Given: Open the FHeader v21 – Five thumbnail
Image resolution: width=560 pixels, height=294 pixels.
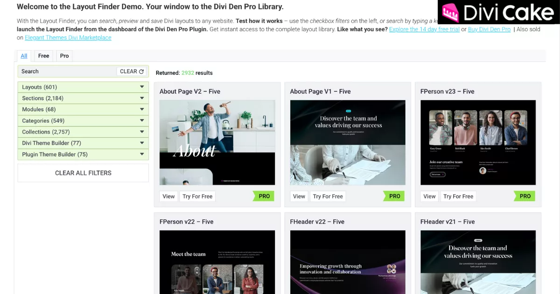Looking at the screenshot, I should coord(478,262).
